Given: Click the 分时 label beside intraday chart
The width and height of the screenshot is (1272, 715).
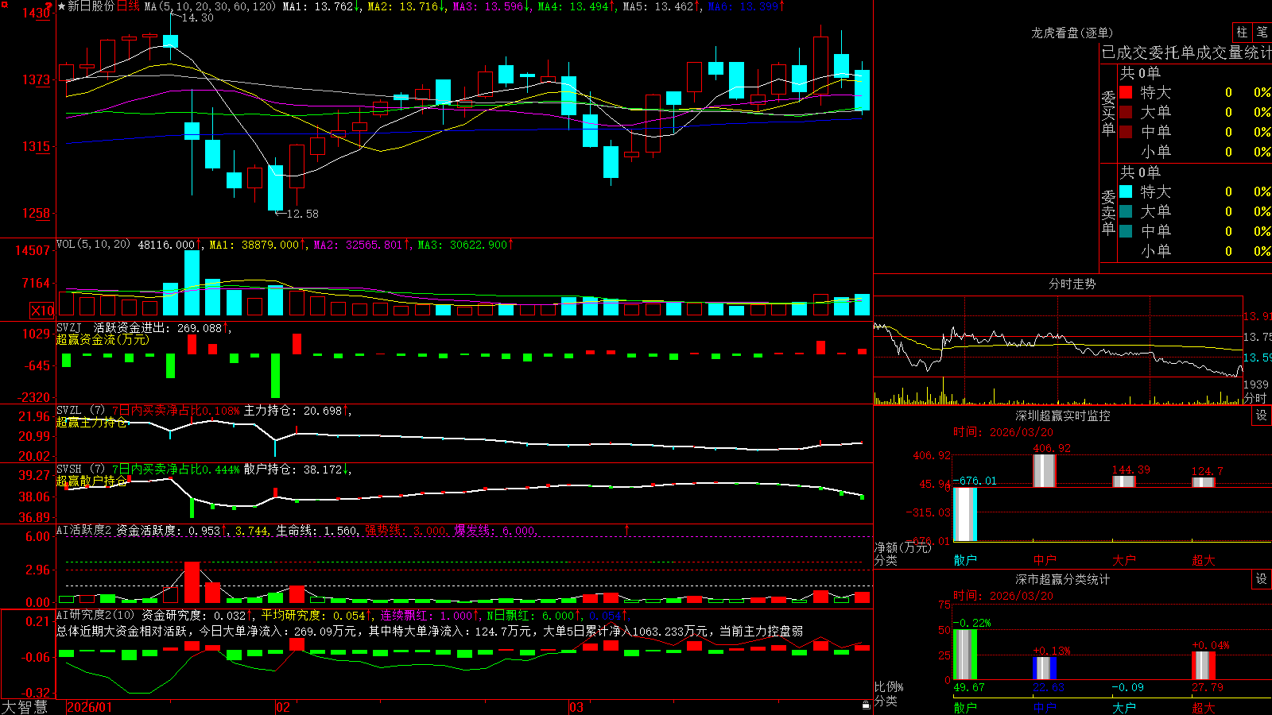Looking at the screenshot, I should click(1255, 398).
